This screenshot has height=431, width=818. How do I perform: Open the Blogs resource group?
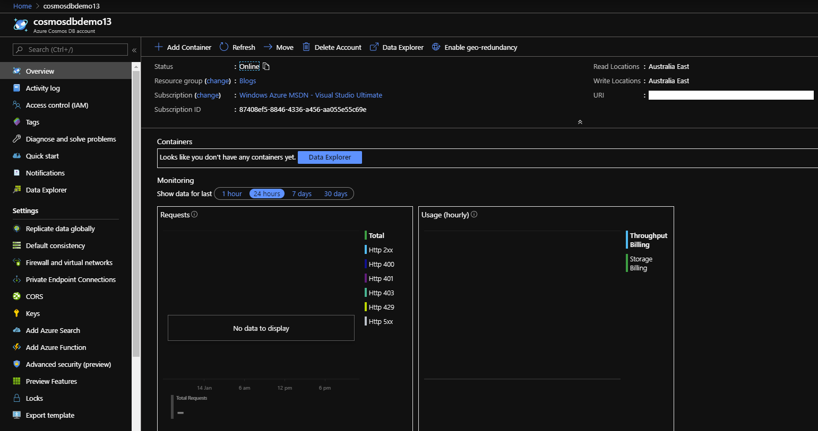[247, 81]
